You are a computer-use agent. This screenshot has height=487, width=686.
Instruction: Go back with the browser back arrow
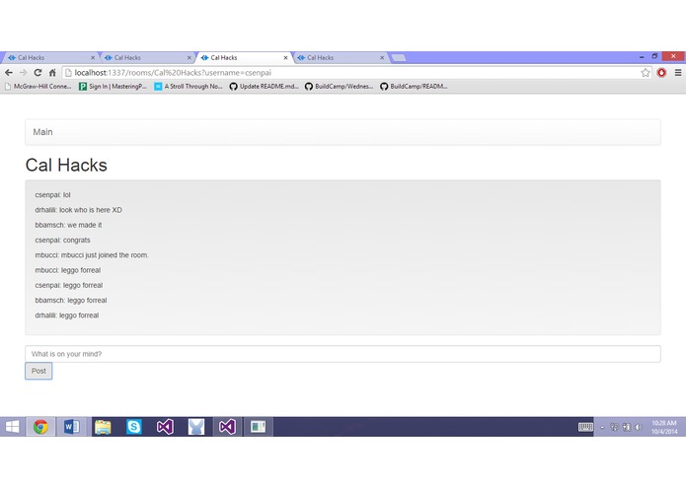tap(9, 73)
